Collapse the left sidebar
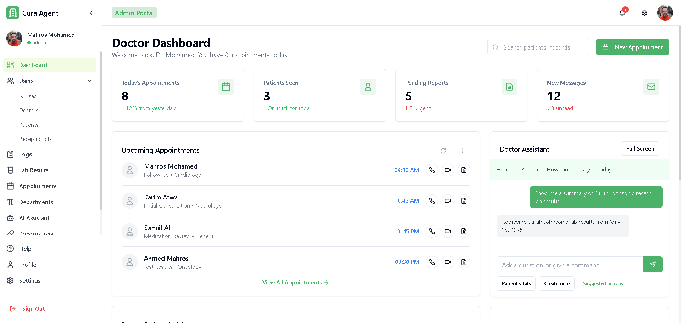Viewport: 681px width, 323px height. click(91, 13)
